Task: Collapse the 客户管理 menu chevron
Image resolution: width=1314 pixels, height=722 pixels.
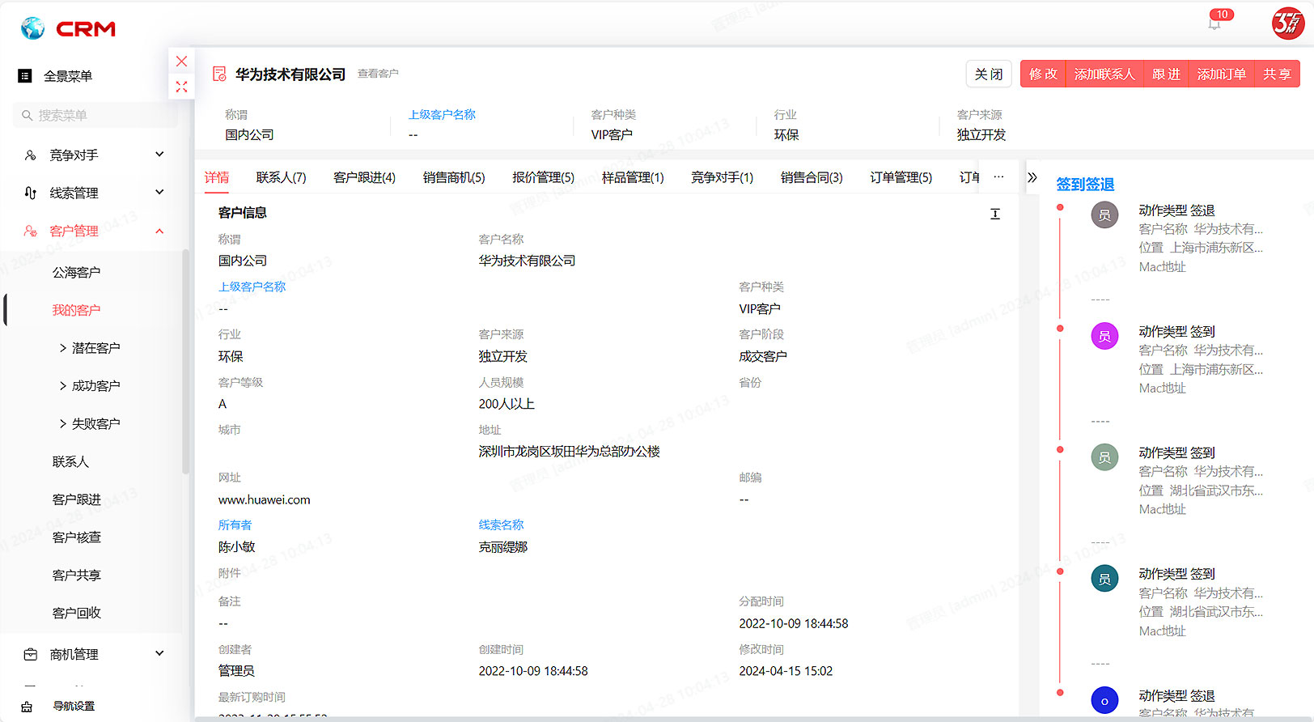Action: coord(159,231)
